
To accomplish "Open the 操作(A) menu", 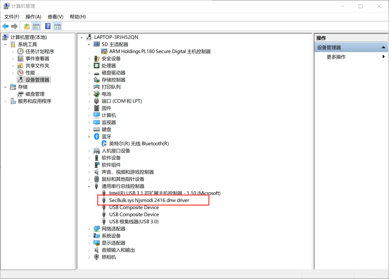I will 33,17.
